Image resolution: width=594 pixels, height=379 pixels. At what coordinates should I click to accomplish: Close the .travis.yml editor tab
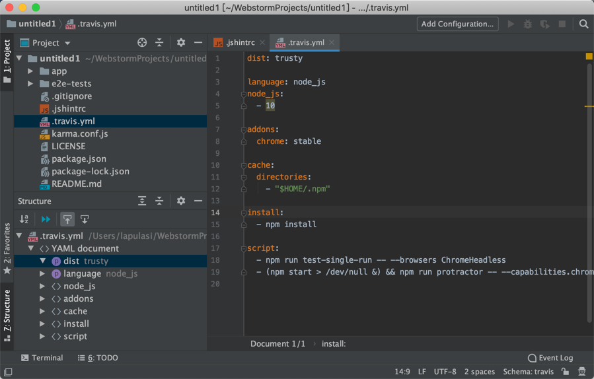tap(332, 42)
